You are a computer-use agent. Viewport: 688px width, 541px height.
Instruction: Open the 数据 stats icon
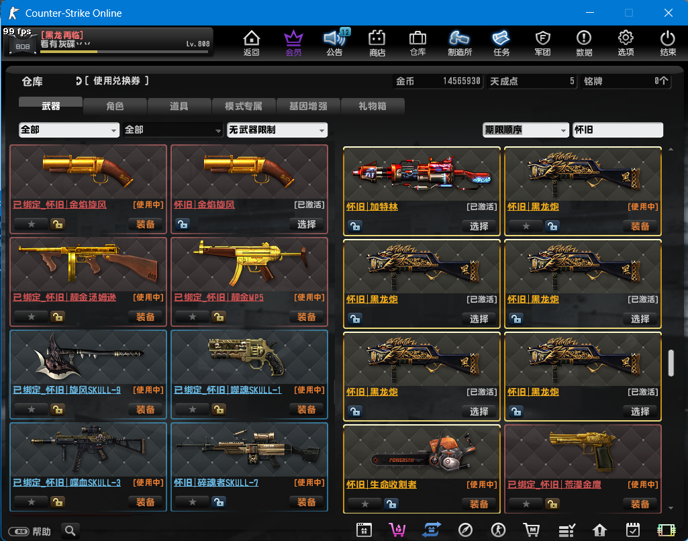point(584,43)
